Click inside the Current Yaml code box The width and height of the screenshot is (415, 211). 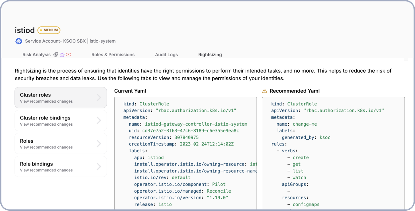pyautogui.click(x=185, y=154)
